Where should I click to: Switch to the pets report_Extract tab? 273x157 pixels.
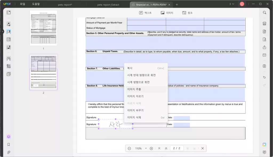[x=108, y=5]
